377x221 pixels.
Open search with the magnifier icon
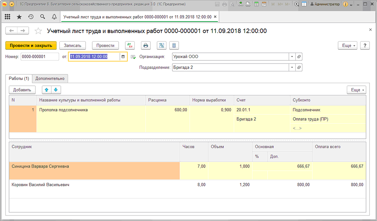point(42,17)
